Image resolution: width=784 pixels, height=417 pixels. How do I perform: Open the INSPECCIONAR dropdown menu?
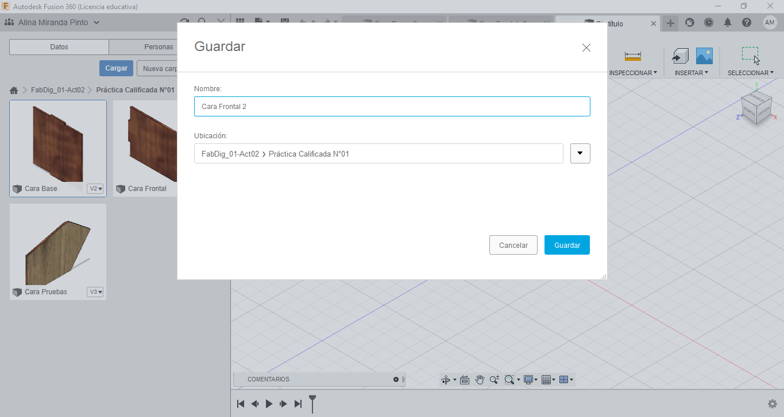[633, 73]
